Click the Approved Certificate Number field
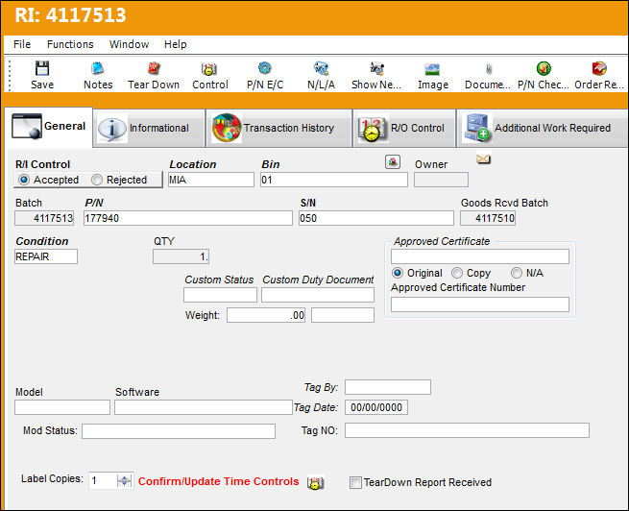The height and width of the screenshot is (511, 629). tap(480, 304)
